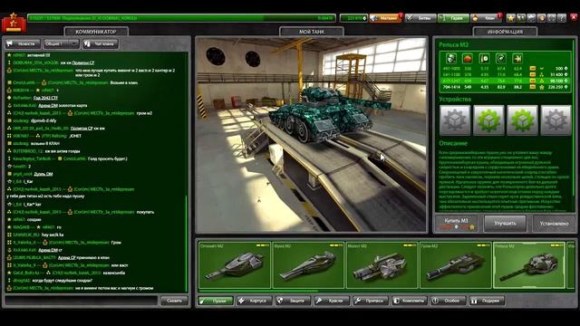580x326 pixels.
Task: Open the Гараж garage button
Action: pos(453,18)
